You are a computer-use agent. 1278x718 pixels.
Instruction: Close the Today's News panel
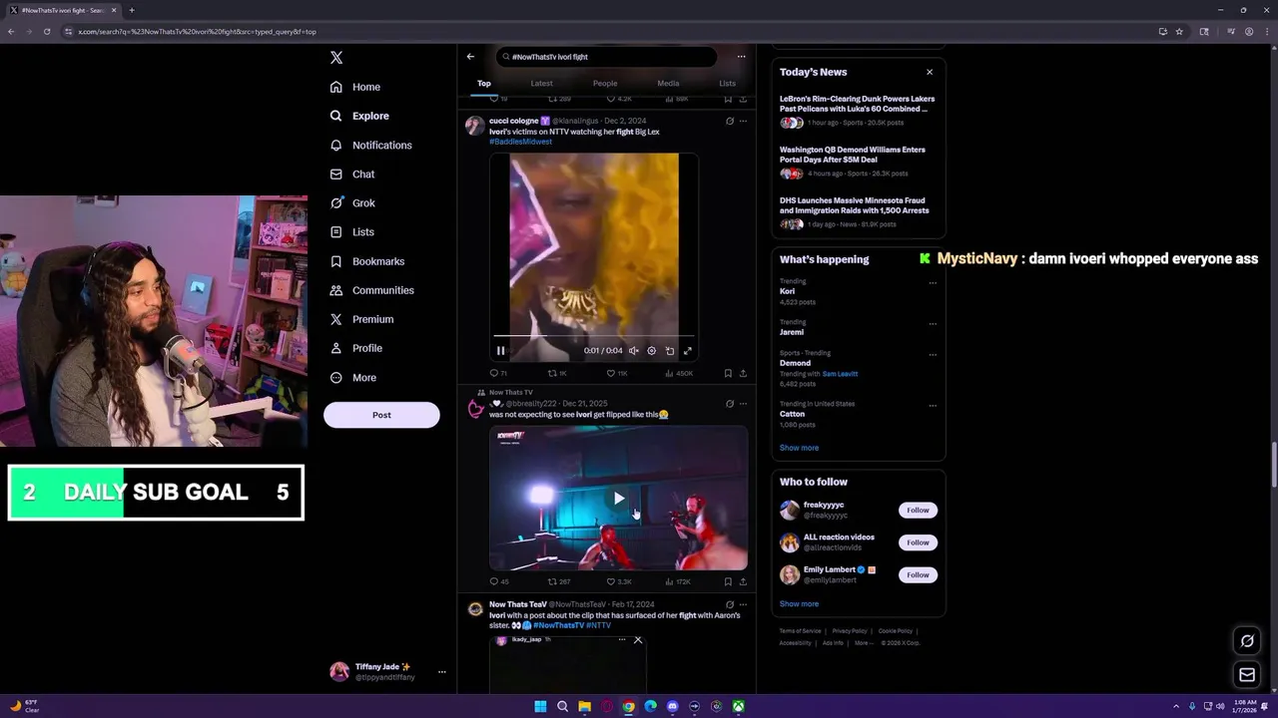pos(930,72)
